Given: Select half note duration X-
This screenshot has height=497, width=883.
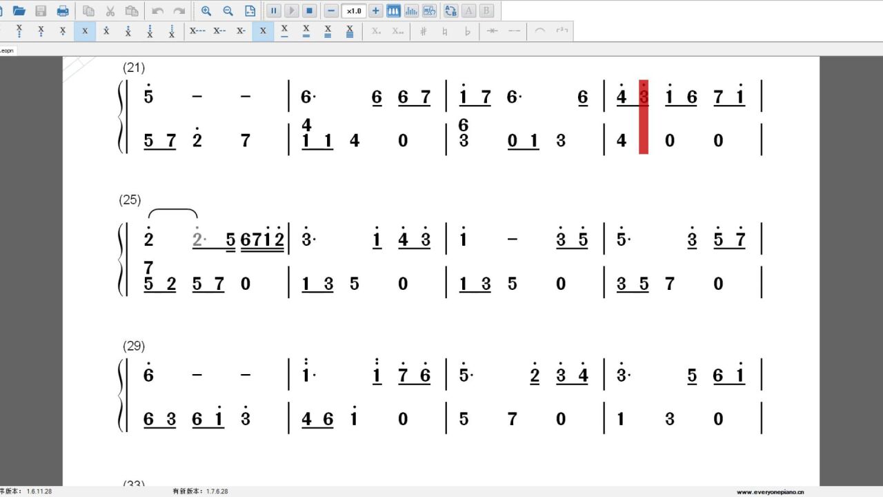Looking at the screenshot, I should [241, 31].
